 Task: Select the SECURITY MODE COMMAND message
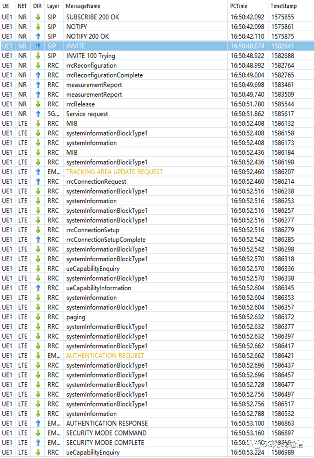tap(106, 433)
